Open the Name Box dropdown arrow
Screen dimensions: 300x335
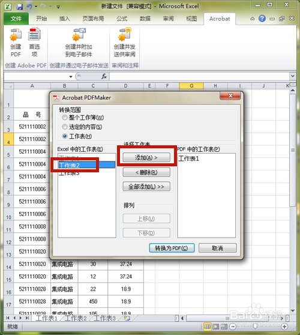point(71,76)
